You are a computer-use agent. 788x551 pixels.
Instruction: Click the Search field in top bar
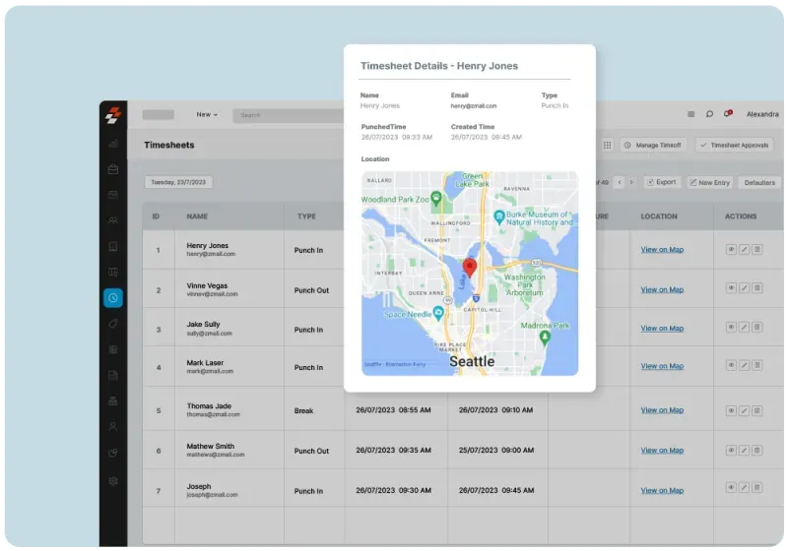coord(286,115)
